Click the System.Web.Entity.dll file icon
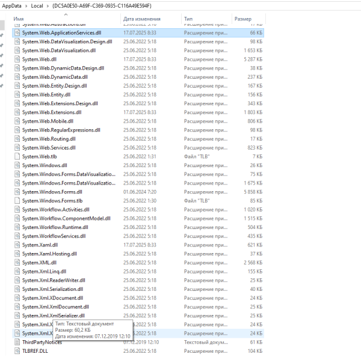Viewport: 361px width, 357px height. pos(17,94)
